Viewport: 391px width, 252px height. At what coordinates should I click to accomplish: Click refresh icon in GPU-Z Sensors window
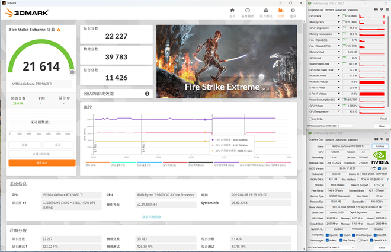click(x=382, y=9)
